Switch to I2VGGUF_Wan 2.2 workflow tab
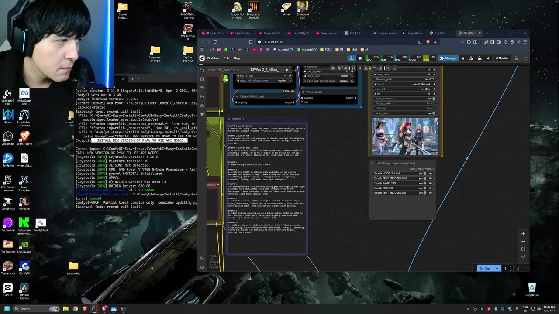This screenshot has width=559, height=314. (x=224, y=70)
